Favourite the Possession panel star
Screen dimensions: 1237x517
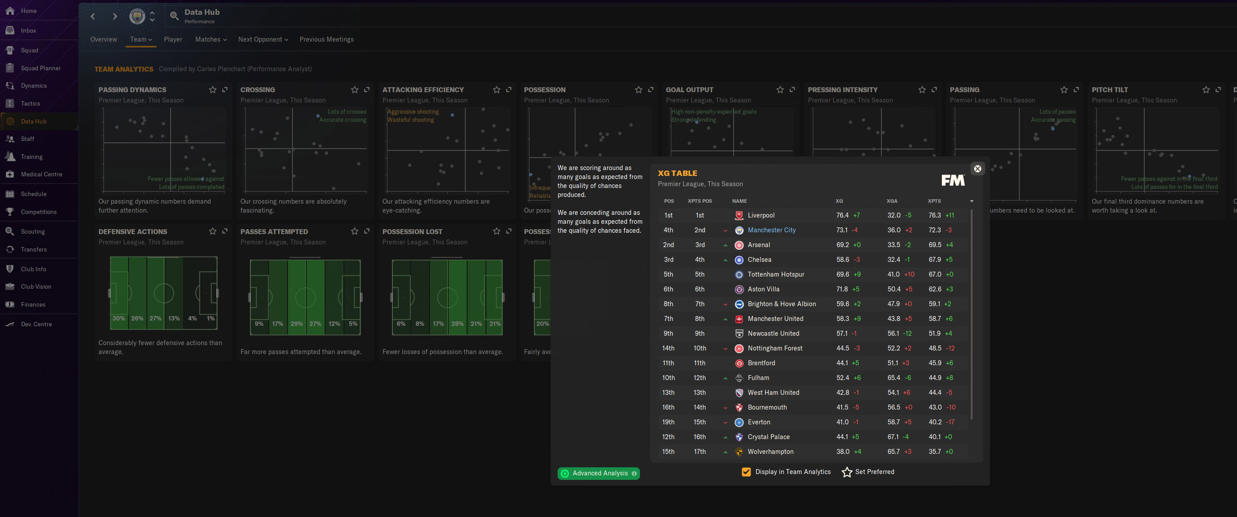tap(638, 89)
